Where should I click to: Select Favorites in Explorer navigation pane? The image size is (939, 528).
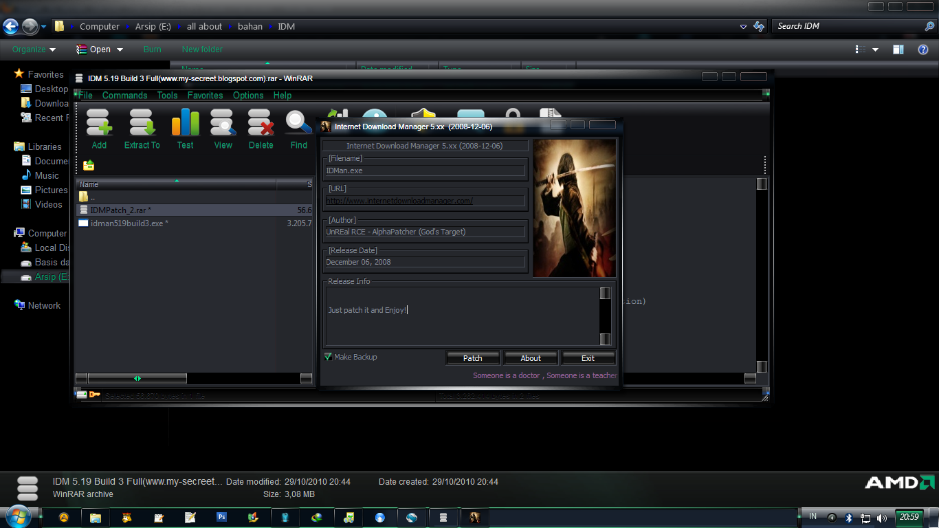click(45, 74)
